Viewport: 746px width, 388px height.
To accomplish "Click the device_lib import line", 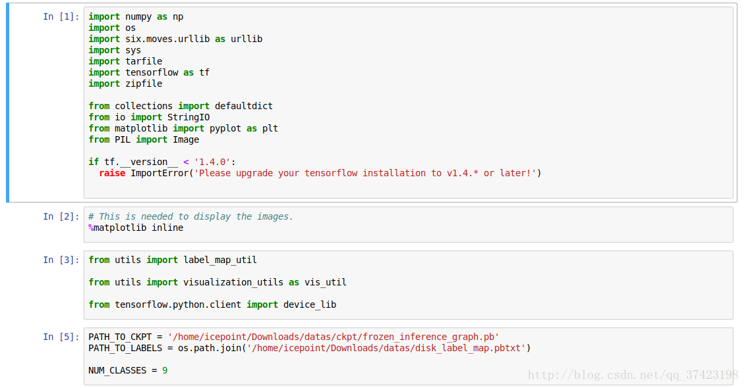I will pyautogui.click(x=212, y=304).
